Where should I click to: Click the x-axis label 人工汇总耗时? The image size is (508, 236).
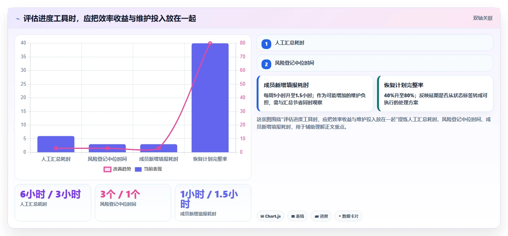pos(56,159)
